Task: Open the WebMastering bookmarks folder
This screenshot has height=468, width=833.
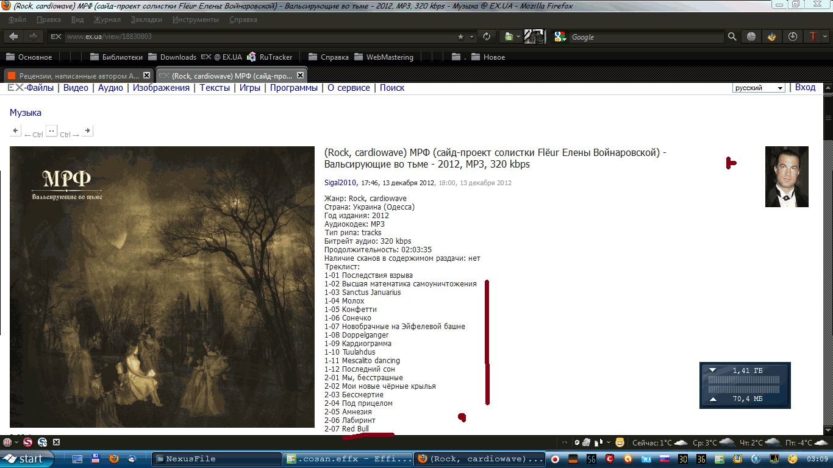Action: pyautogui.click(x=384, y=57)
